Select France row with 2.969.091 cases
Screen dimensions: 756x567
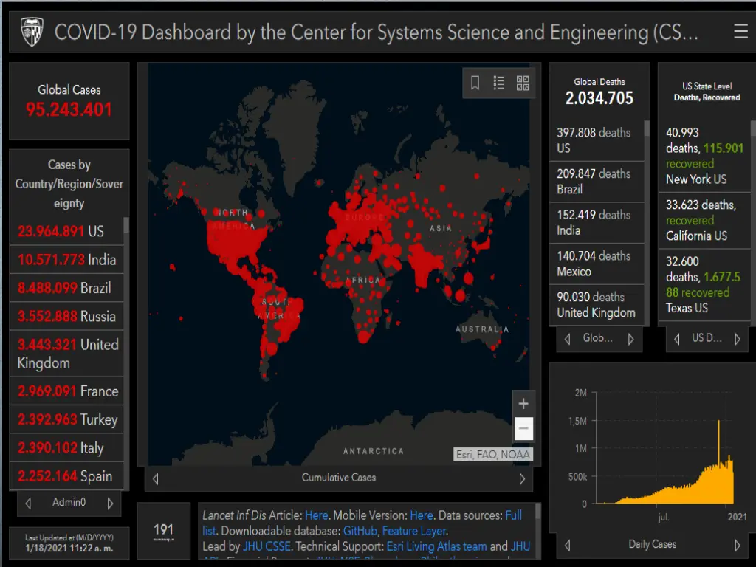click(66, 391)
